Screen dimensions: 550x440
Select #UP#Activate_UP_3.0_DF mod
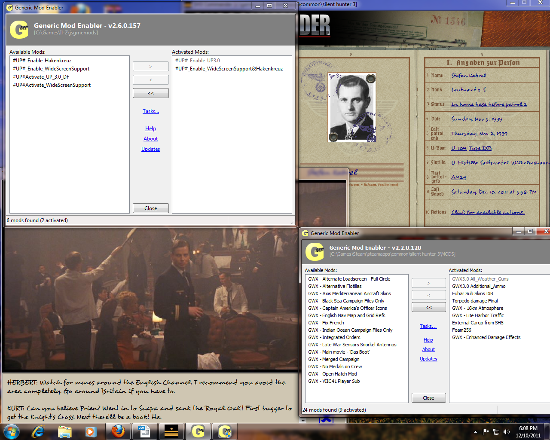coord(41,77)
